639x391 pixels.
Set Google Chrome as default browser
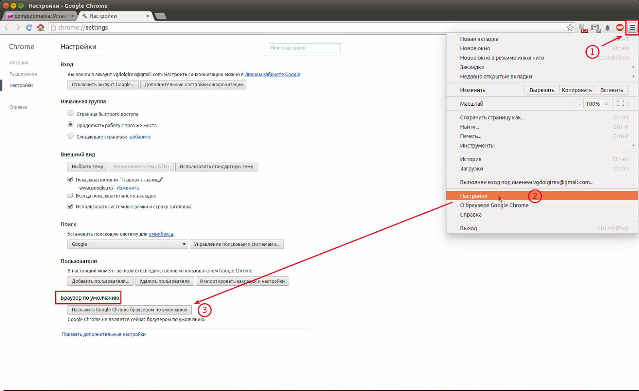tap(129, 310)
